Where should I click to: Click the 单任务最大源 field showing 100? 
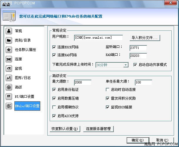(x=143, y=82)
